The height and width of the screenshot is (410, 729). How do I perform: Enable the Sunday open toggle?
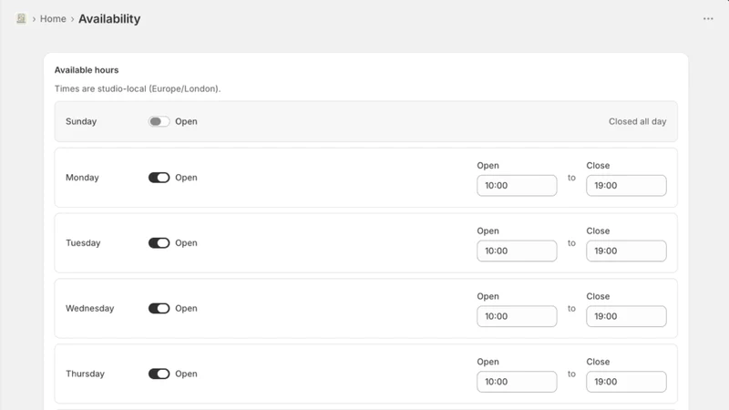[x=159, y=121]
